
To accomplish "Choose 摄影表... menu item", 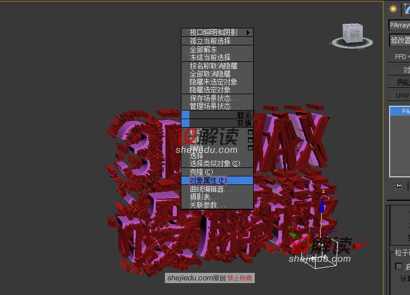I will click(x=217, y=197).
